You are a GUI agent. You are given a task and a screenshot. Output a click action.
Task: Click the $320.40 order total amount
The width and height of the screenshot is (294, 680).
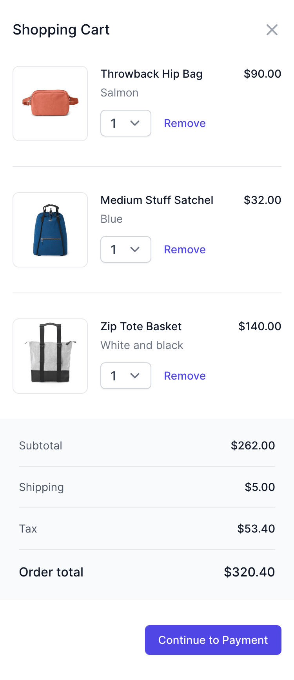point(249,572)
